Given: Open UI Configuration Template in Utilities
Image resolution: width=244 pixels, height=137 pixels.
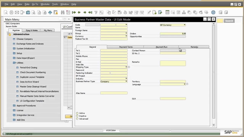Looking at the screenshot, I should tap(32, 101).
